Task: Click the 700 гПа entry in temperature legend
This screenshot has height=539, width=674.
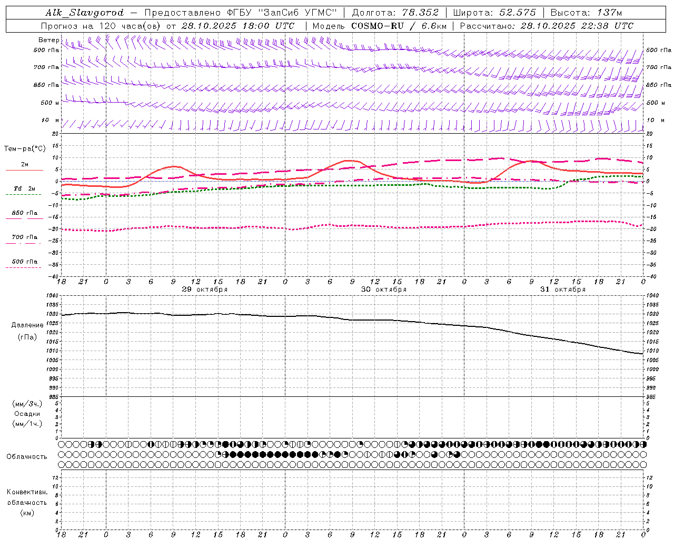Action: pos(25,237)
